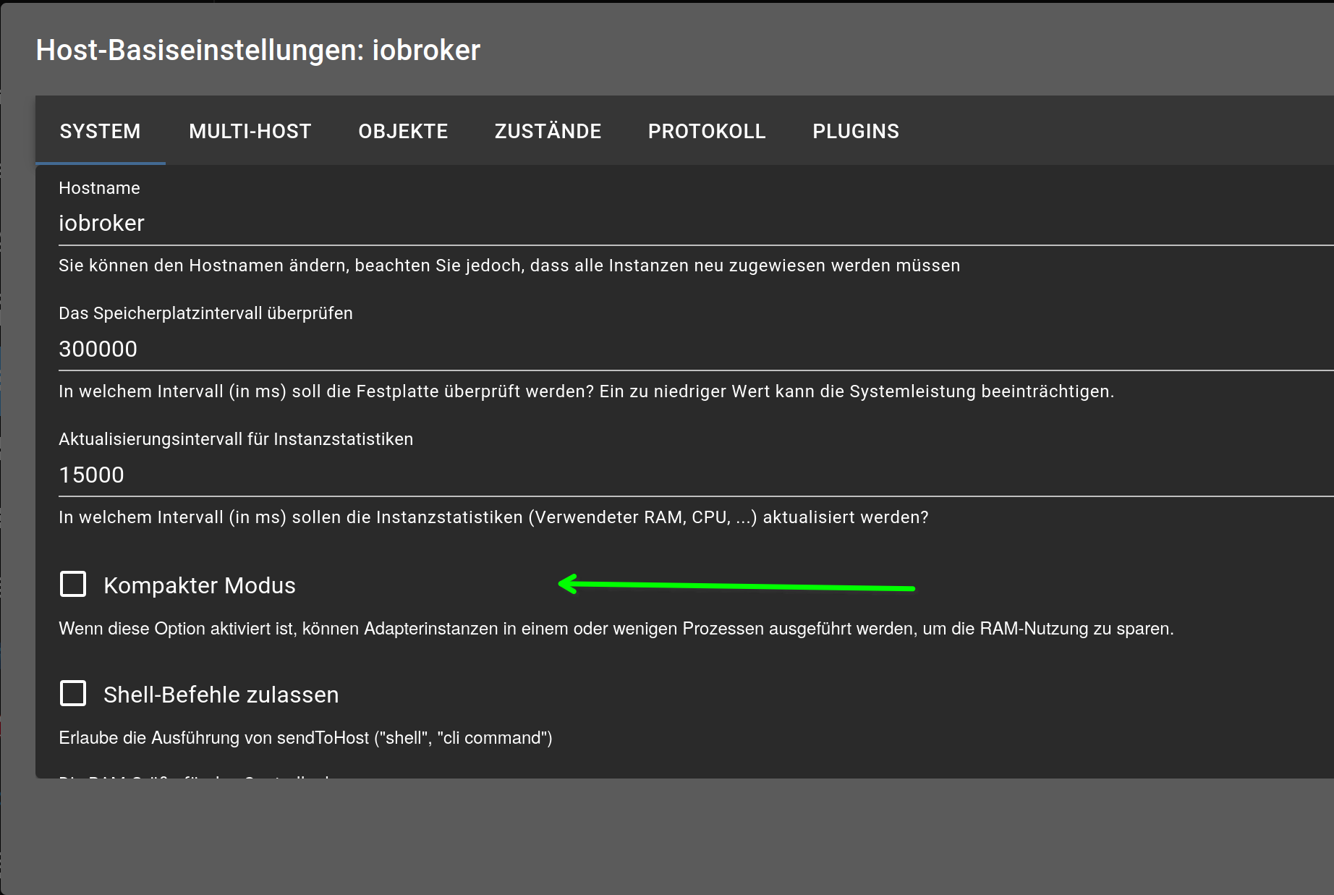Open the MULTI-HOST tab
1334x895 pixels.
tap(250, 131)
